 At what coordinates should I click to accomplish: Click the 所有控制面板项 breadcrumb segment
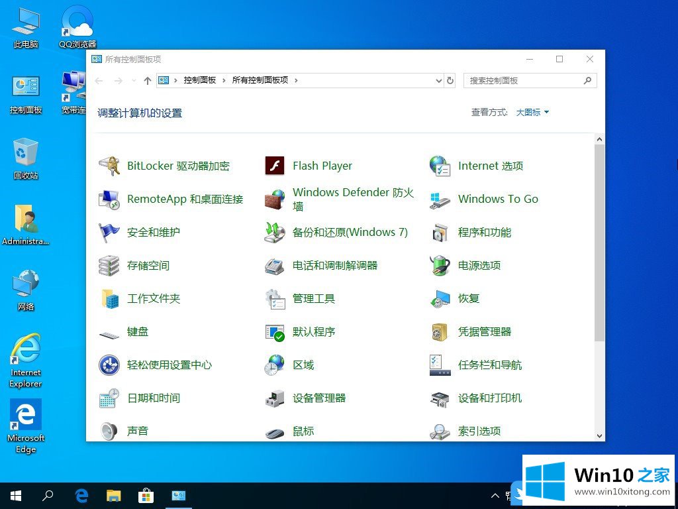coord(260,80)
